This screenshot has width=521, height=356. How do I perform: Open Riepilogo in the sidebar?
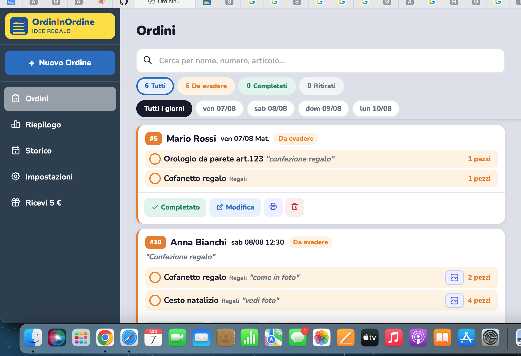click(x=60, y=125)
